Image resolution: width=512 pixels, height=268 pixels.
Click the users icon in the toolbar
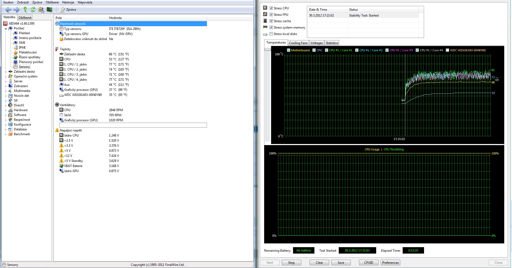41,10
